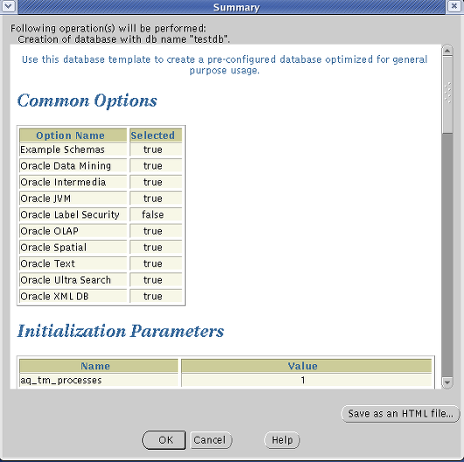Select the Example Schemas row
Viewport: 464px width, 462px height.
[x=101, y=150]
